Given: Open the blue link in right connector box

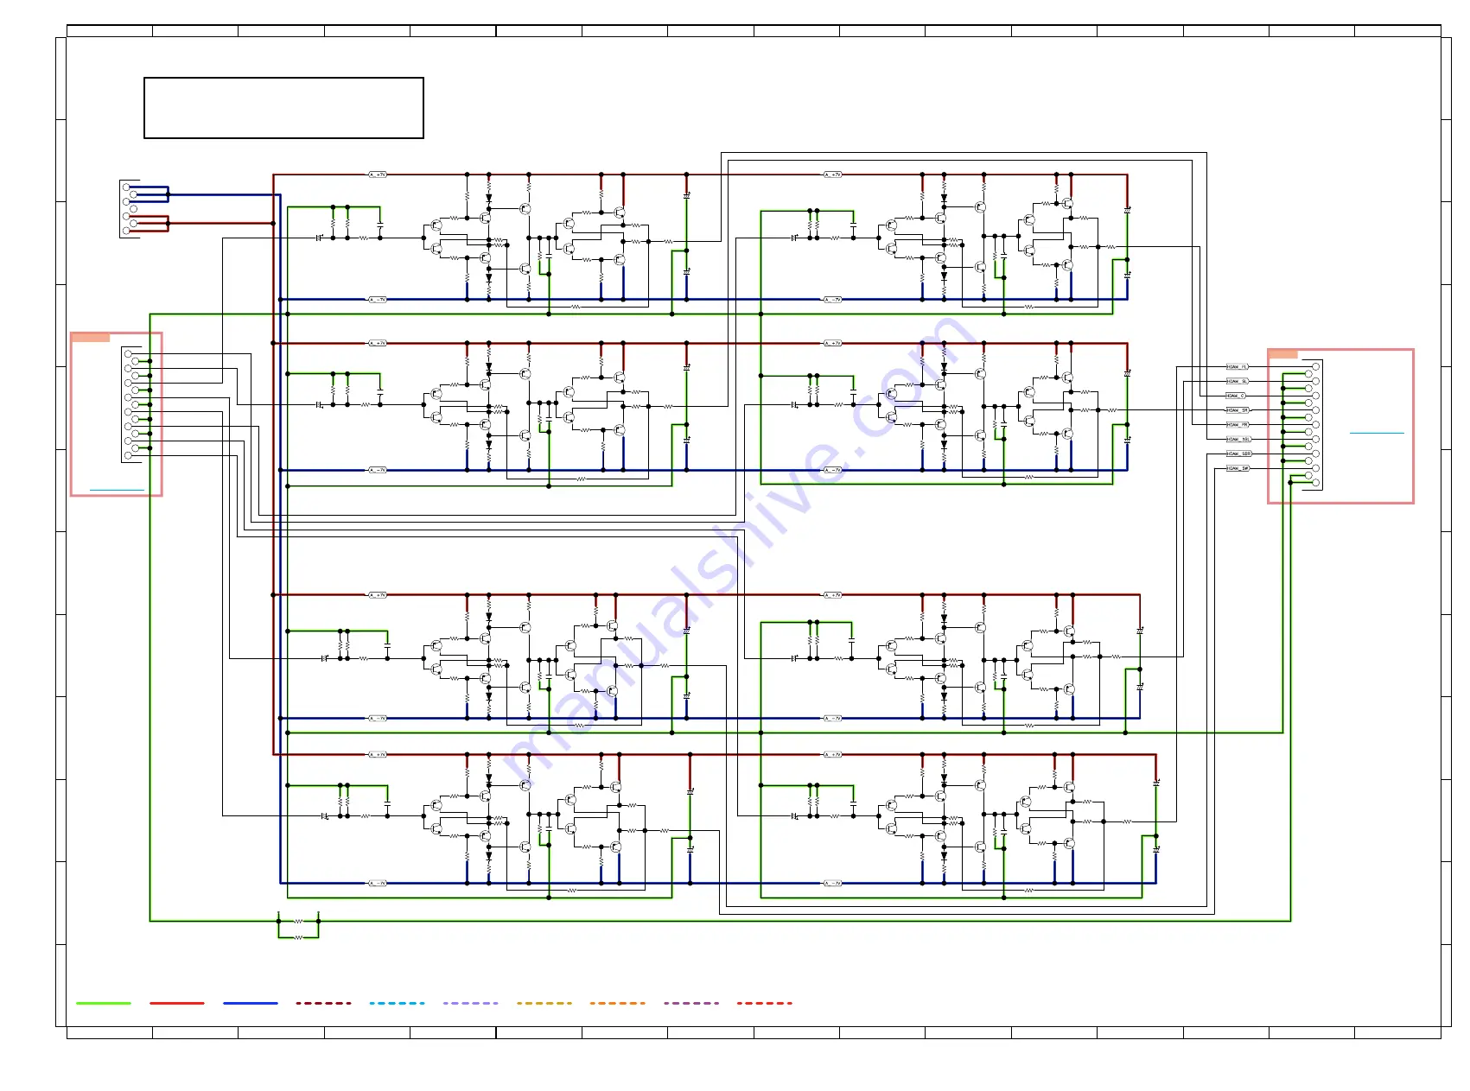Looking at the screenshot, I should pyautogui.click(x=1377, y=432).
